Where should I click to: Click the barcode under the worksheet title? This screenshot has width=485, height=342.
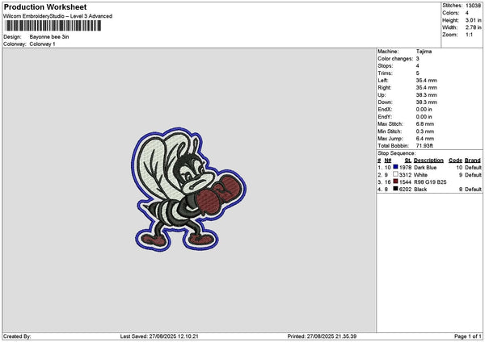(53, 26)
